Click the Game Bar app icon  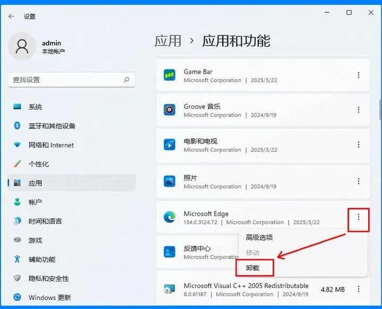170,75
